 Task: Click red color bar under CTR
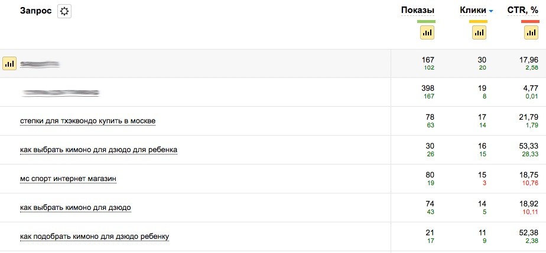[x=530, y=21]
